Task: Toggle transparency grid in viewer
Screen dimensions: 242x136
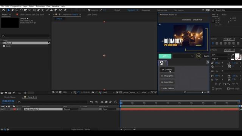Action: (121, 92)
